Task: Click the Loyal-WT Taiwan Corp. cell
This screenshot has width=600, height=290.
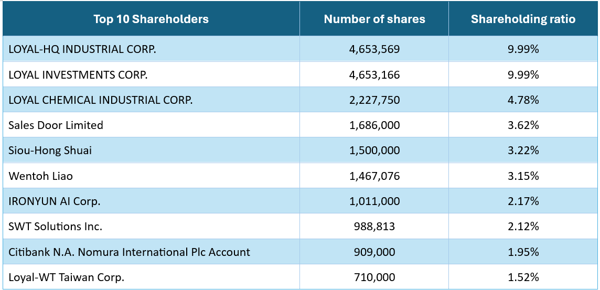Action: click(x=67, y=277)
